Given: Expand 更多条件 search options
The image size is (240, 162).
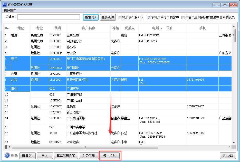Looking at the screenshot, I should [x=108, y=17].
